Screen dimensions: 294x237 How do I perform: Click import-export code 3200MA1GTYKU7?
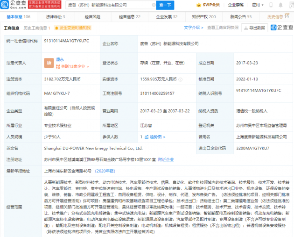pos(252,148)
